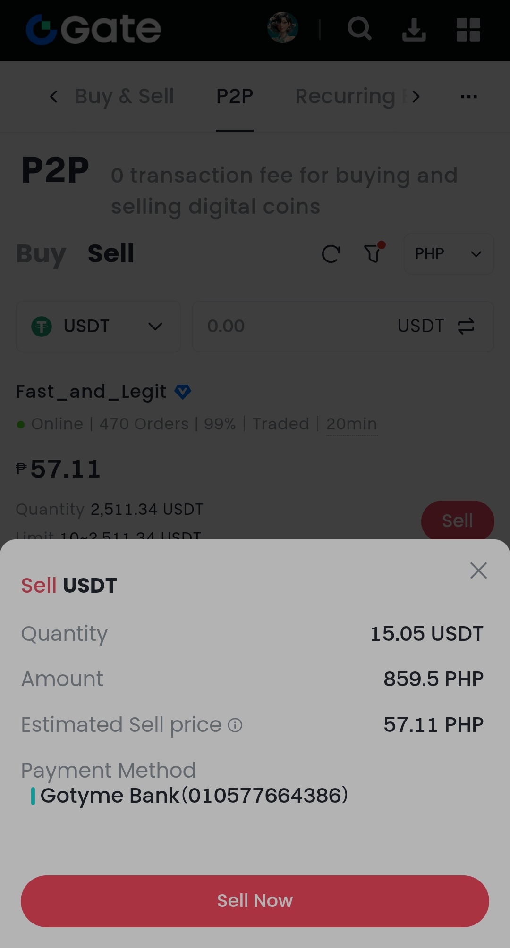Open the grid apps menu icon
The height and width of the screenshot is (948, 510).
click(468, 30)
